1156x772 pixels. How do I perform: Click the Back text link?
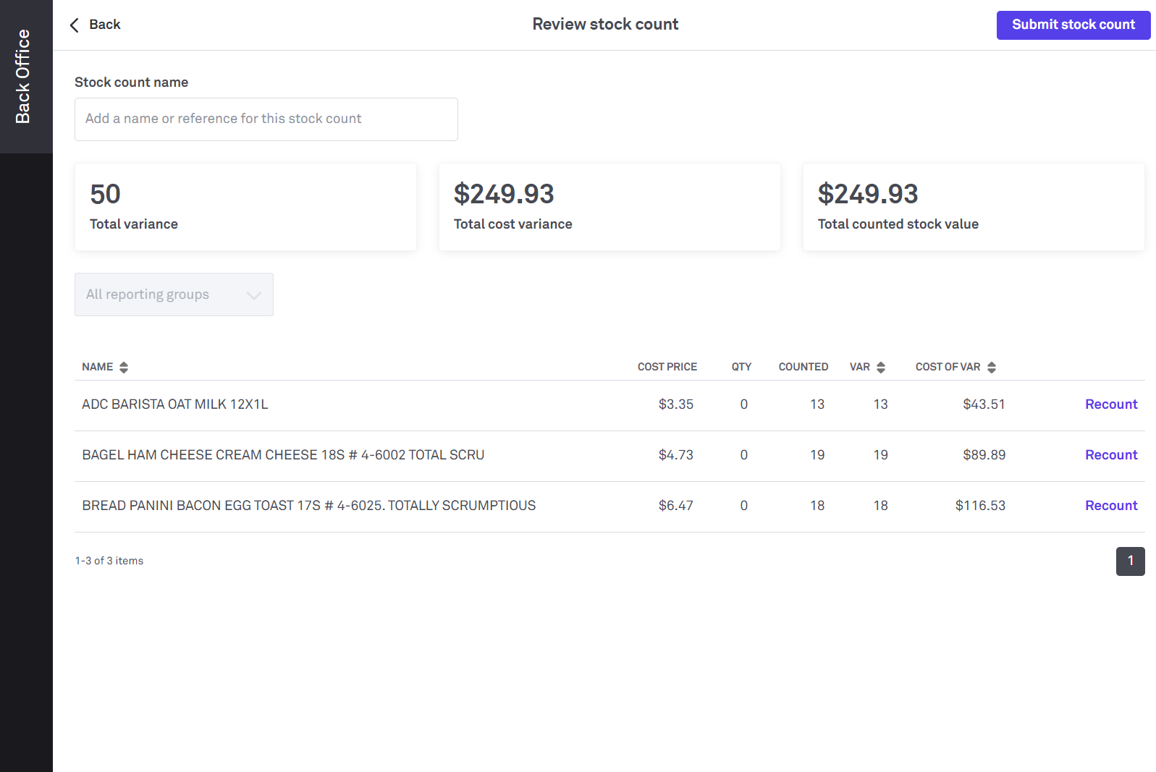pos(105,25)
